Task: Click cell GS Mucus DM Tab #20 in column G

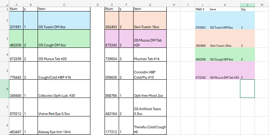Action: point(150,39)
